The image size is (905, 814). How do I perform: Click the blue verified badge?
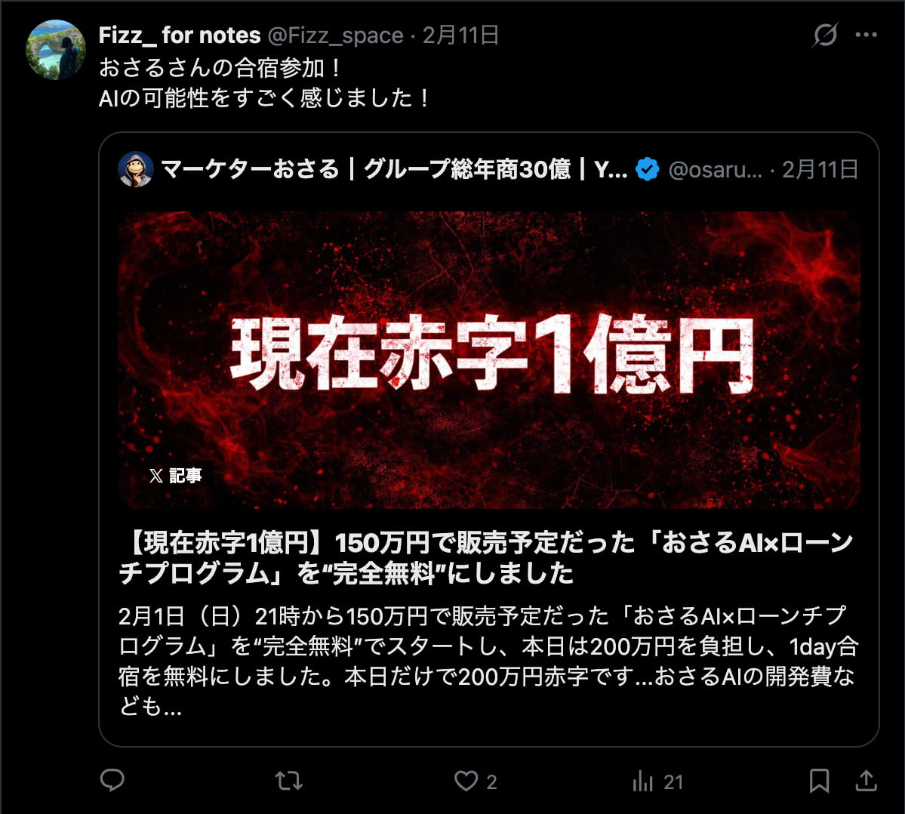647,170
